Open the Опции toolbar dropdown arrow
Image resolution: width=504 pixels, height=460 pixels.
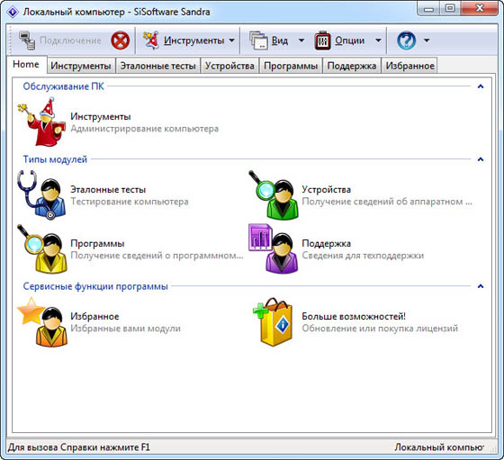point(378,41)
